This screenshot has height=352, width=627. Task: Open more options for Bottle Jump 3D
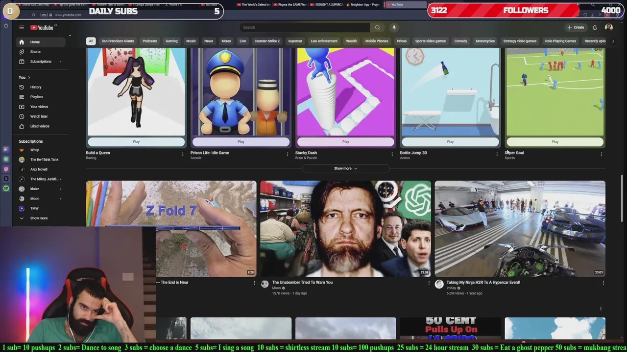pyautogui.click(x=497, y=154)
